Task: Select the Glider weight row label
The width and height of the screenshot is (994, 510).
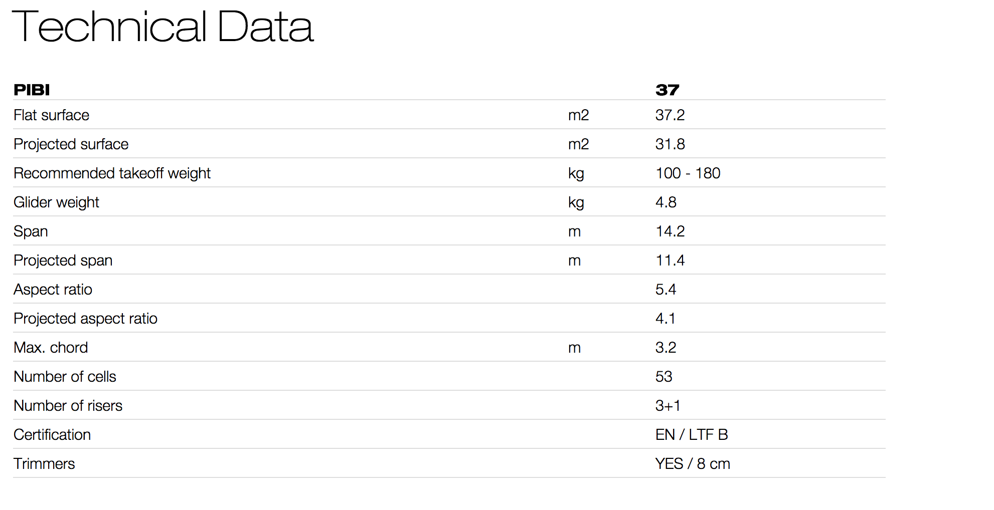Action: click(x=56, y=202)
